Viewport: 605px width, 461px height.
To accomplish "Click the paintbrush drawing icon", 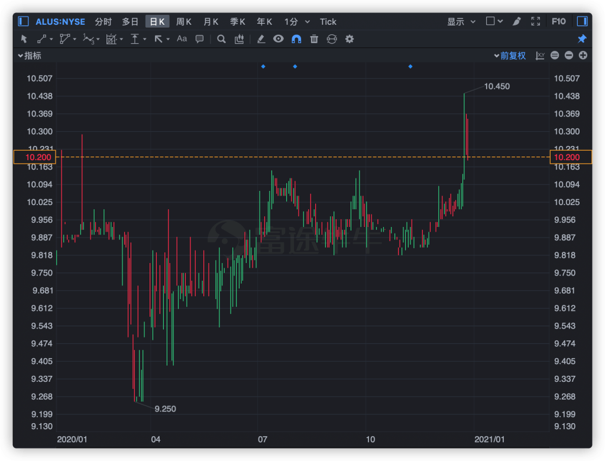I will (516, 21).
